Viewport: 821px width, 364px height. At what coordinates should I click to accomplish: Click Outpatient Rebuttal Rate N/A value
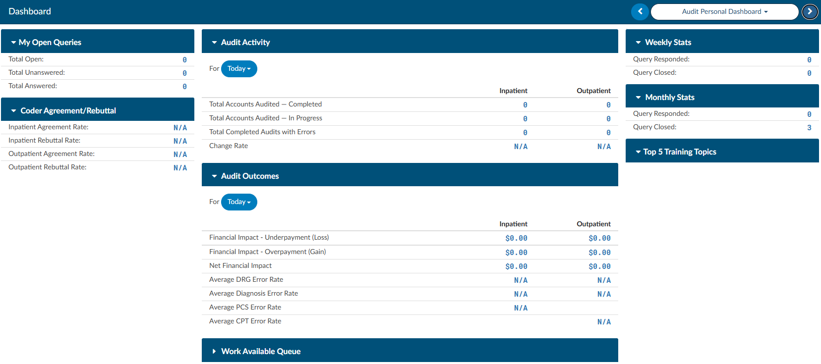[180, 167]
